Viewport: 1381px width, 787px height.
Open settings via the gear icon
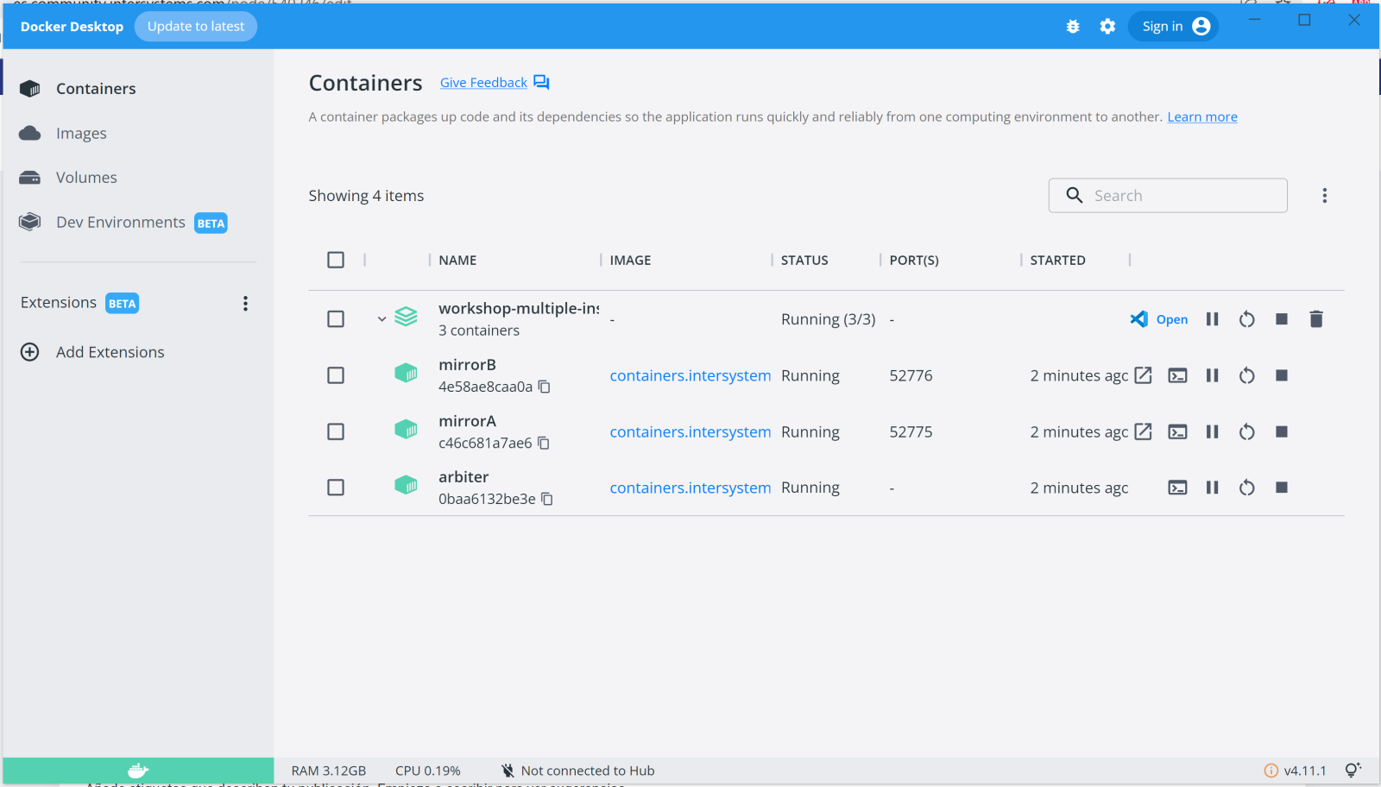[x=1107, y=27]
